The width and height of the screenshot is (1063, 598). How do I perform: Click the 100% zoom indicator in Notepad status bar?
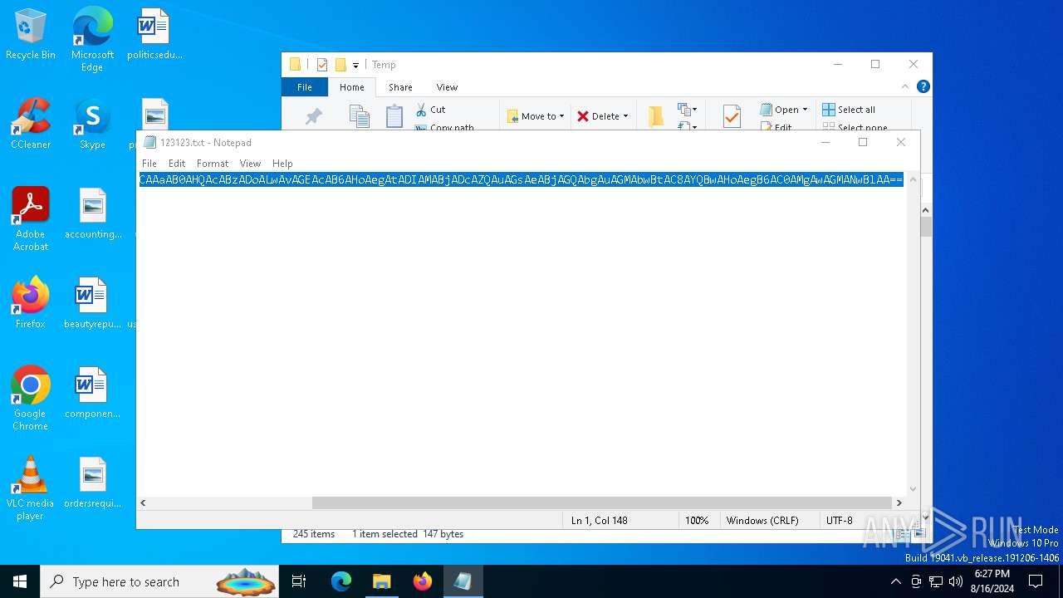point(697,521)
